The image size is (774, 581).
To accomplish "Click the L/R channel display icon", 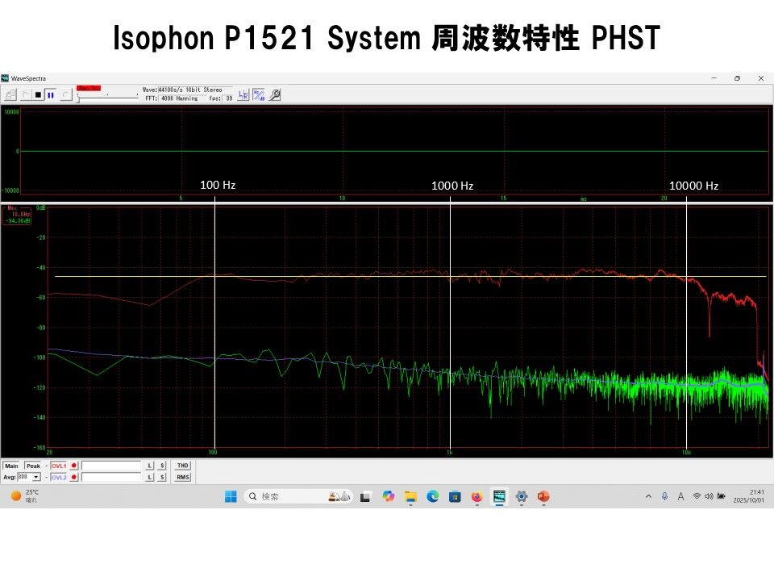I will pos(244,94).
